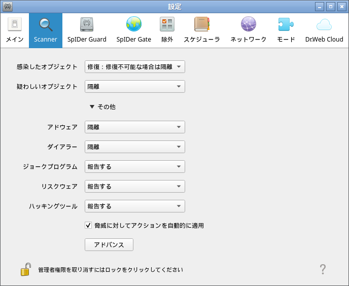
Task: Close the 設定 window
Action: pyautogui.click(x=342, y=7)
